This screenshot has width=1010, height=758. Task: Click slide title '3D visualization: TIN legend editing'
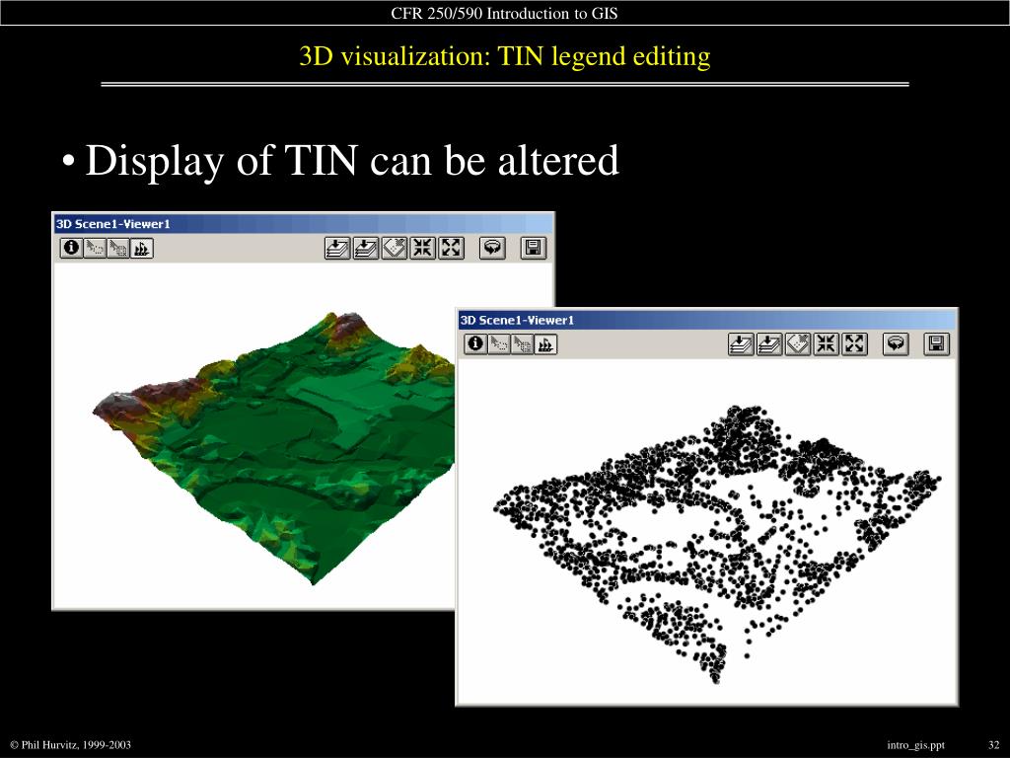tap(505, 56)
